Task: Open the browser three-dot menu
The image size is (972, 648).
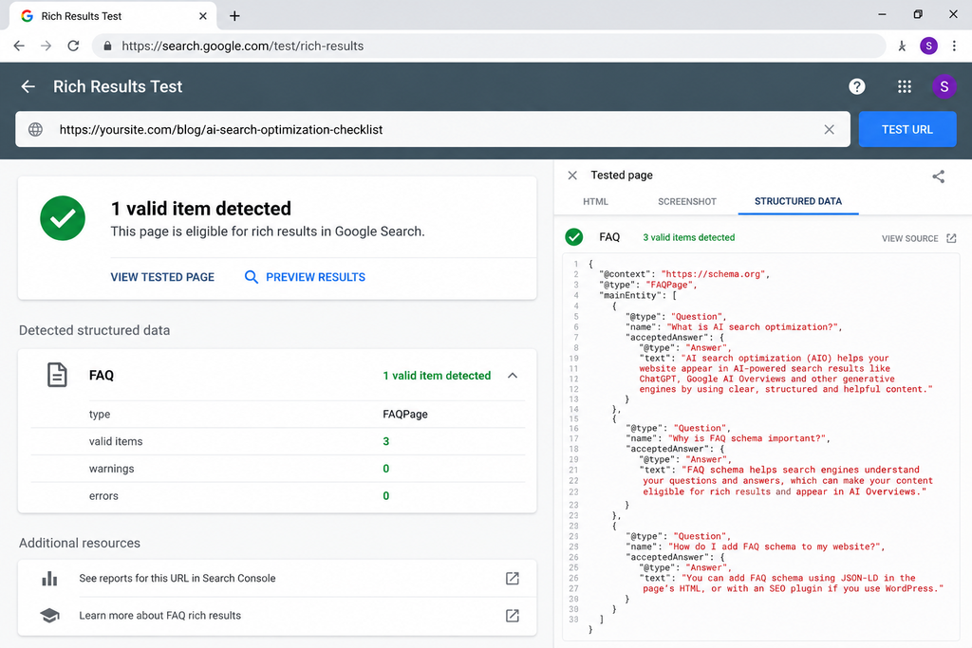Action: (954, 46)
